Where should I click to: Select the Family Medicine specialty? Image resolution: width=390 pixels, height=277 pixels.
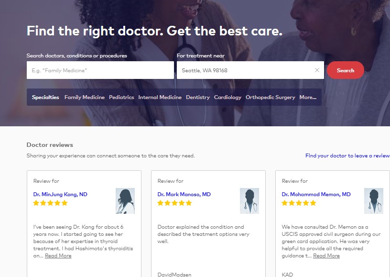click(85, 97)
